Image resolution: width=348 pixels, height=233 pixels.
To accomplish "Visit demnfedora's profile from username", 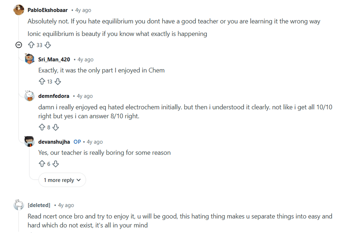I will (54, 96).
